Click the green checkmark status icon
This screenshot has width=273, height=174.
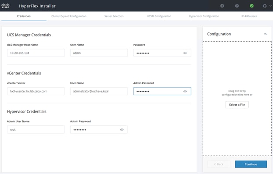[251, 6]
